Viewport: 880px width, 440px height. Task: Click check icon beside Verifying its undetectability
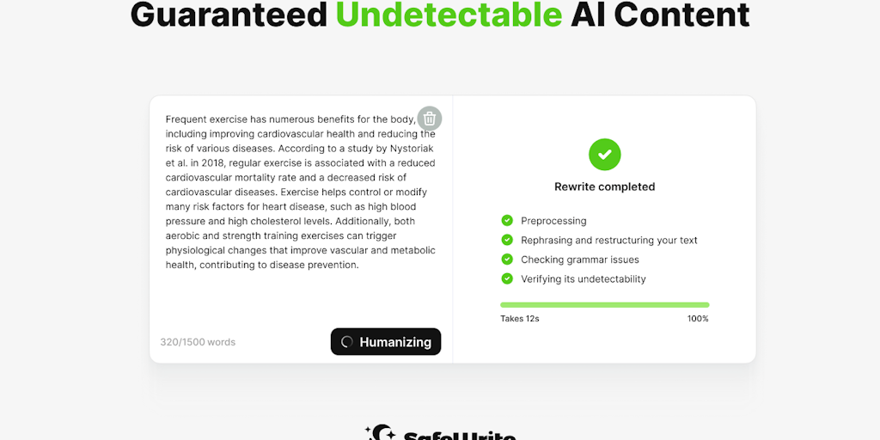pyautogui.click(x=507, y=278)
